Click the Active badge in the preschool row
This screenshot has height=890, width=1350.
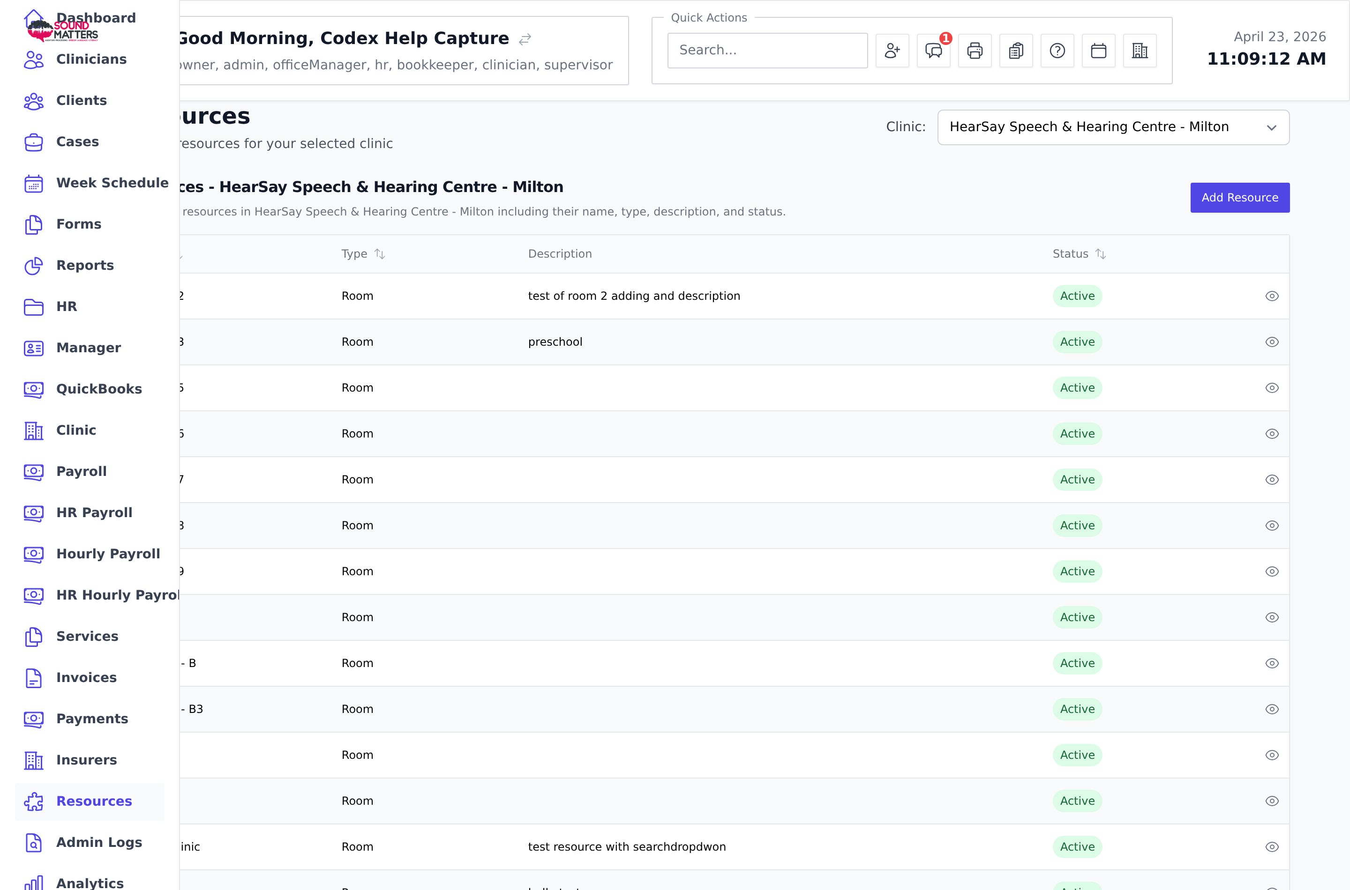point(1077,342)
